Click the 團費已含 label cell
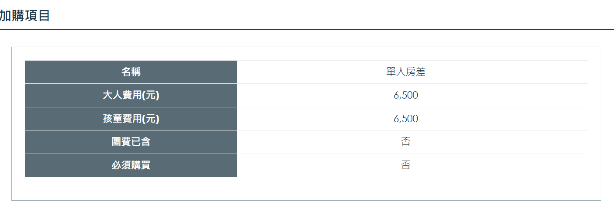 pyautogui.click(x=131, y=142)
